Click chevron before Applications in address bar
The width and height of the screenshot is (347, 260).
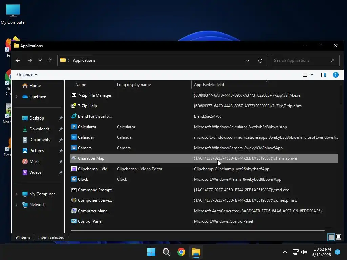(69, 60)
